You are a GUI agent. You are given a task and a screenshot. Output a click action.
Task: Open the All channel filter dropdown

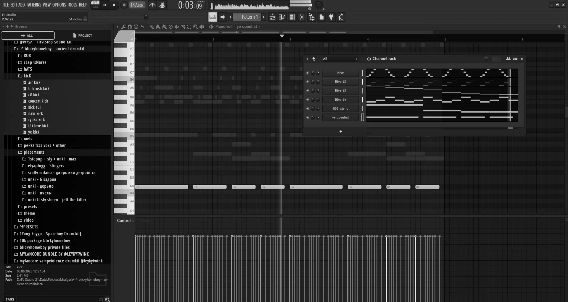tap(340, 59)
